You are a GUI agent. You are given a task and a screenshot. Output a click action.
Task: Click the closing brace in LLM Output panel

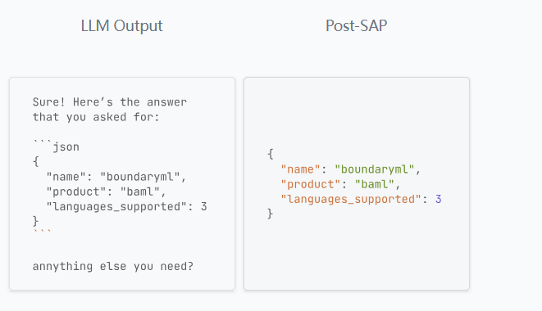click(35, 221)
